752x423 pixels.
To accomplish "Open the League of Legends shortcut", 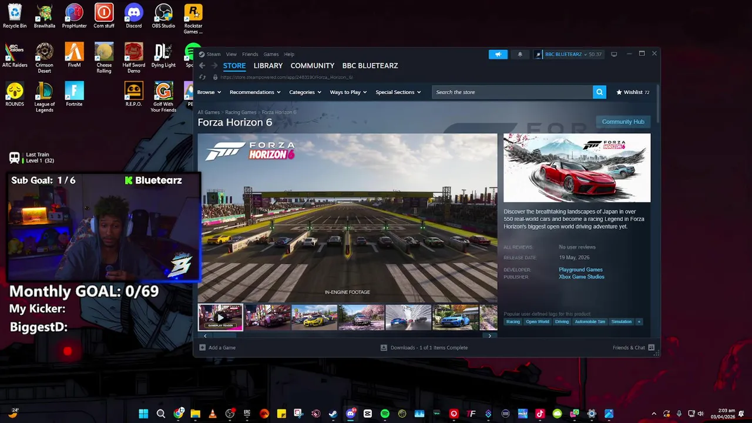I will (x=45, y=97).
